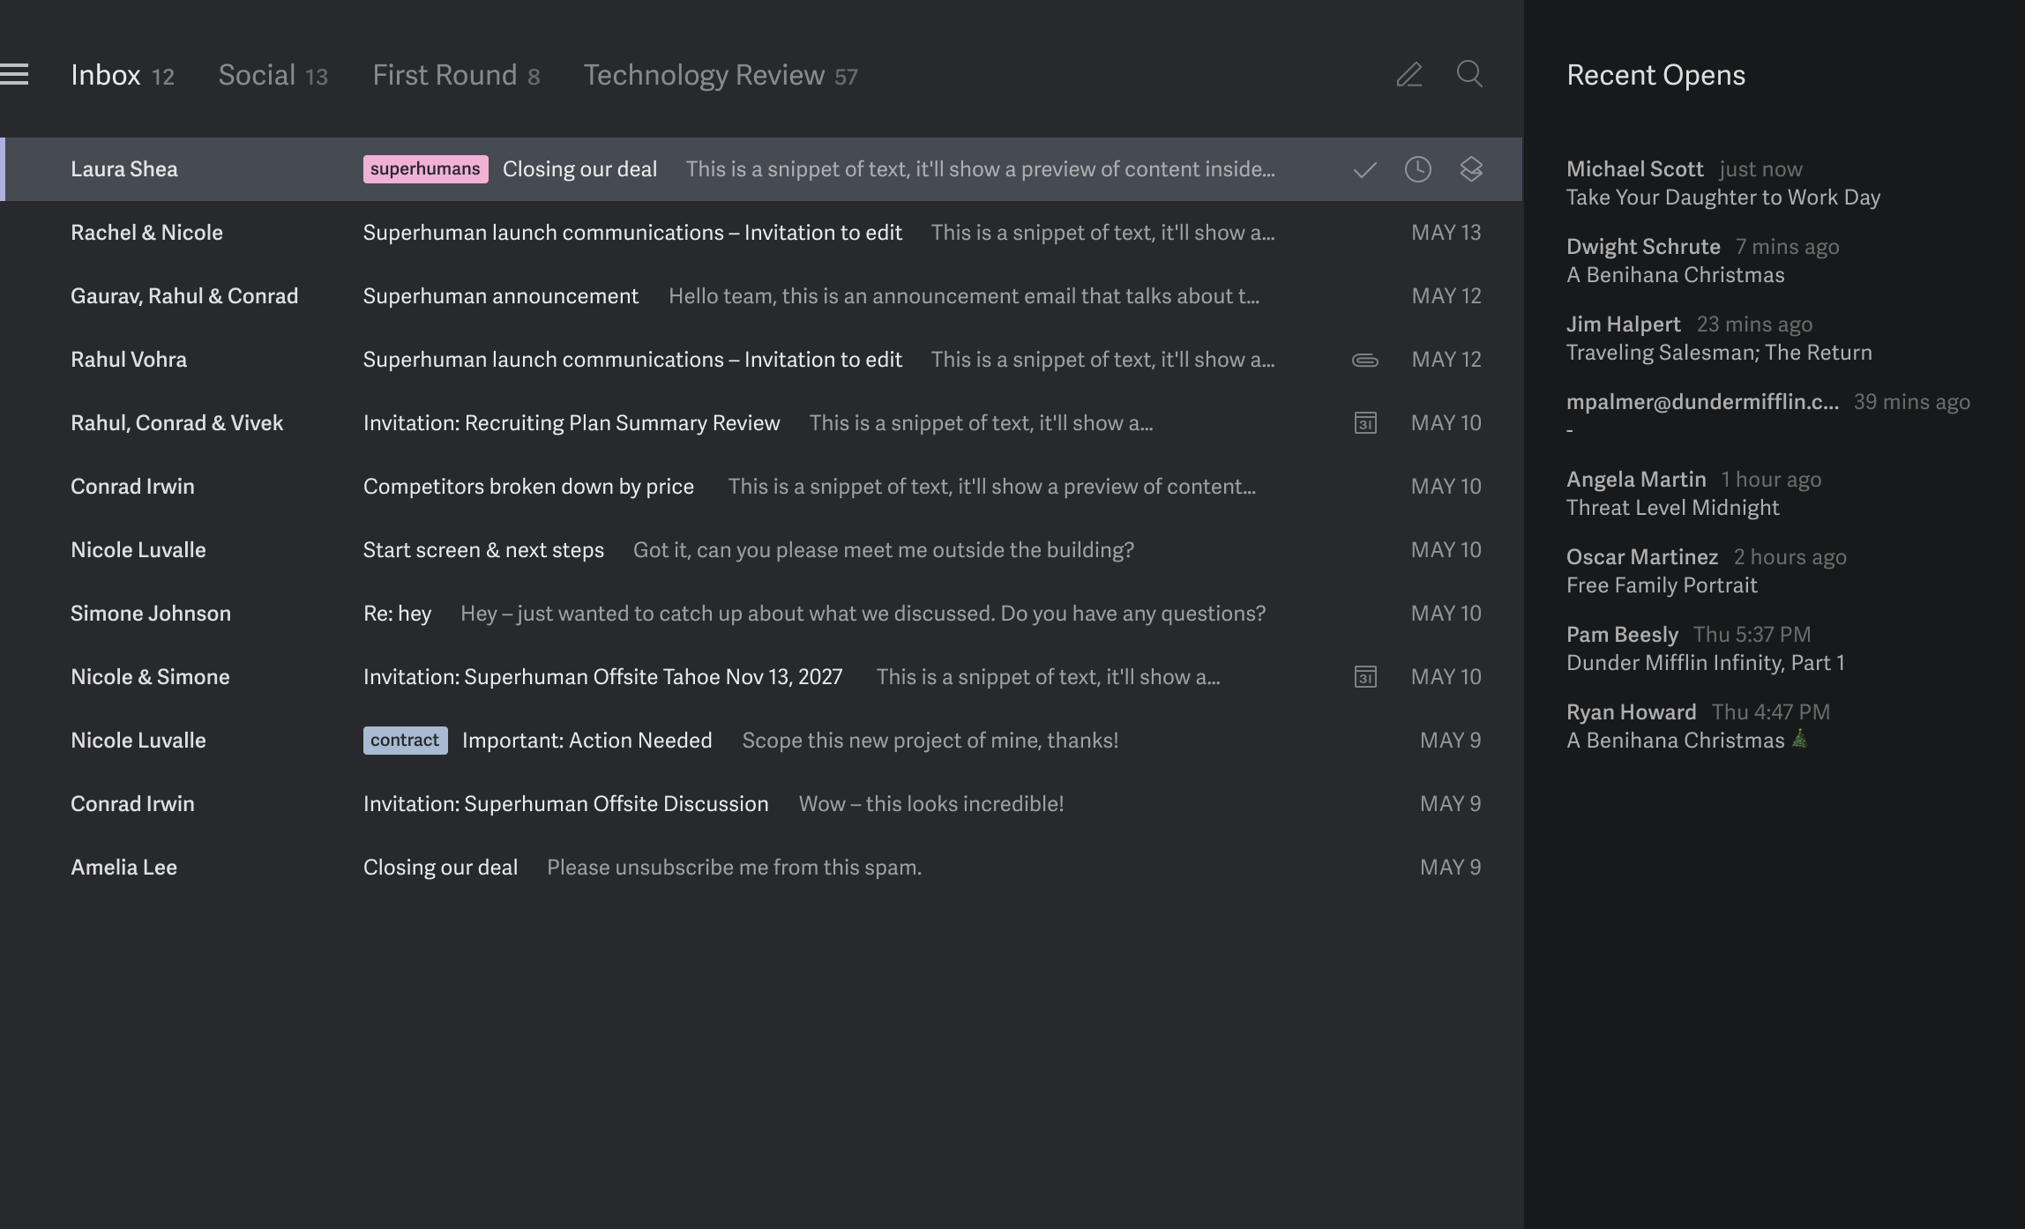2025x1229 pixels.
Task: Click the layers icon on Laura Shea row
Action: pos(1471,169)
